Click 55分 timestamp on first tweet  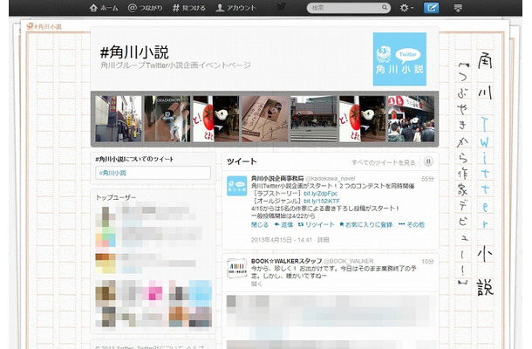(x=427, y=179)
